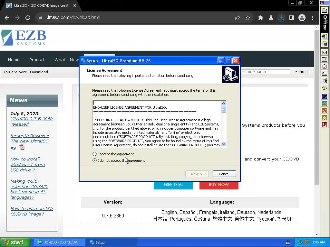Open 'Making multi-selection CD/DVD boot menu' link
The height and width of the screenshot is (247, 330).
click(x=29, y=189)
